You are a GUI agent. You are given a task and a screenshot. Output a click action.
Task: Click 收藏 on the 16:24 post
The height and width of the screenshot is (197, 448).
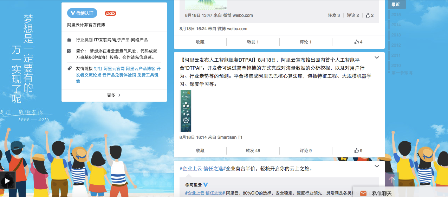pyautogui.click(x=200, y=42)
